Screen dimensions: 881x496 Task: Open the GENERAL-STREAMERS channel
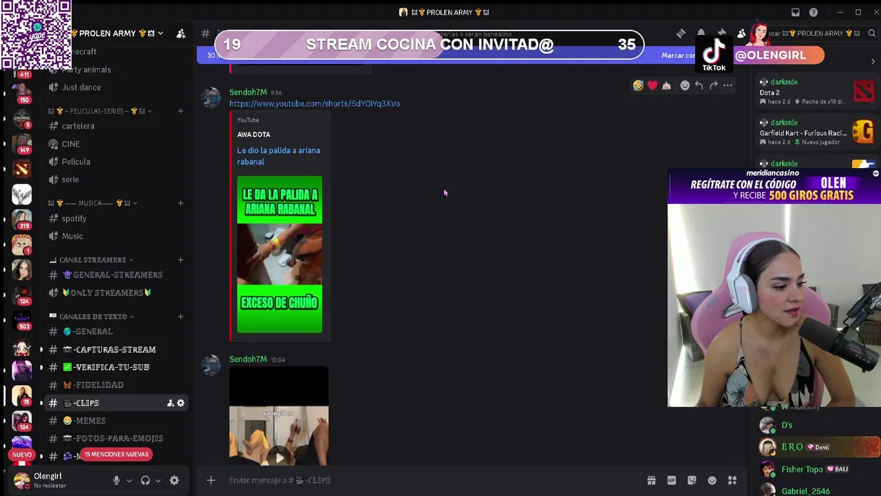coord(115,275)
